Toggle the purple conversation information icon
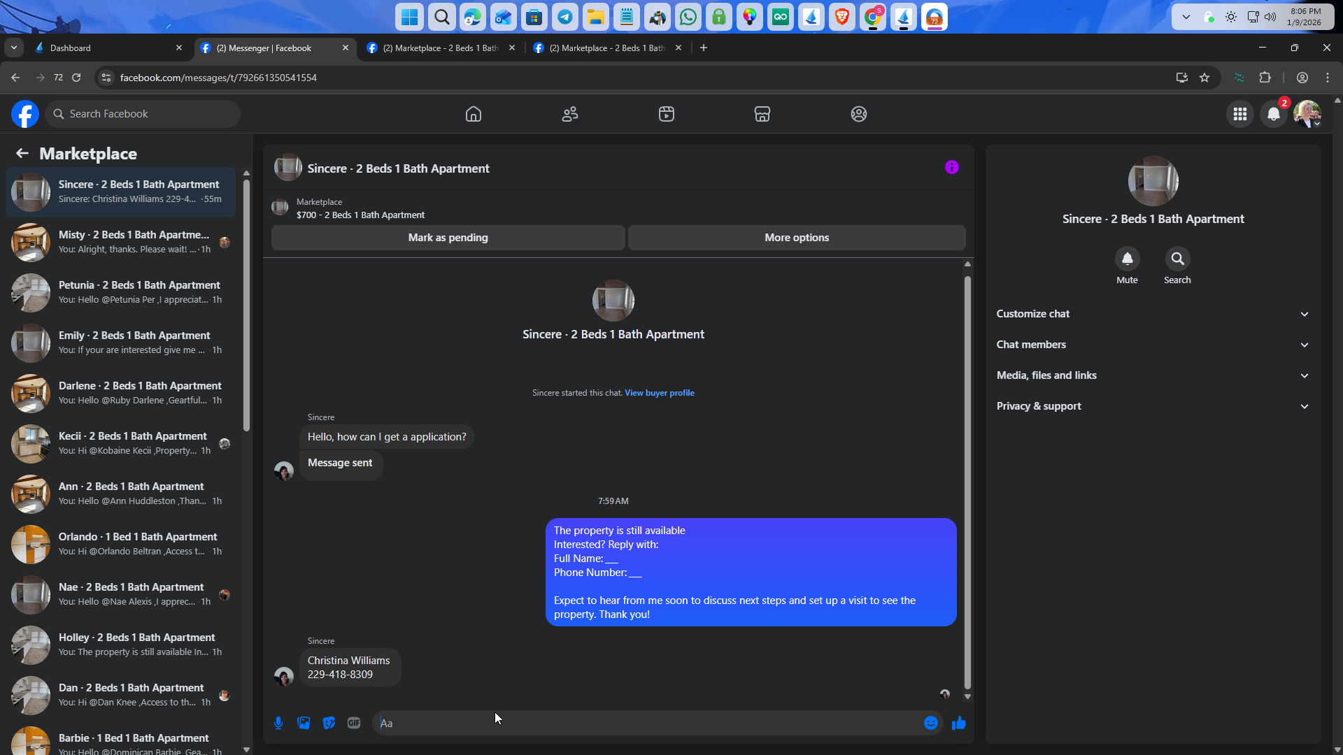This screenshot has height=755, width=1343. tap(951, 167)
